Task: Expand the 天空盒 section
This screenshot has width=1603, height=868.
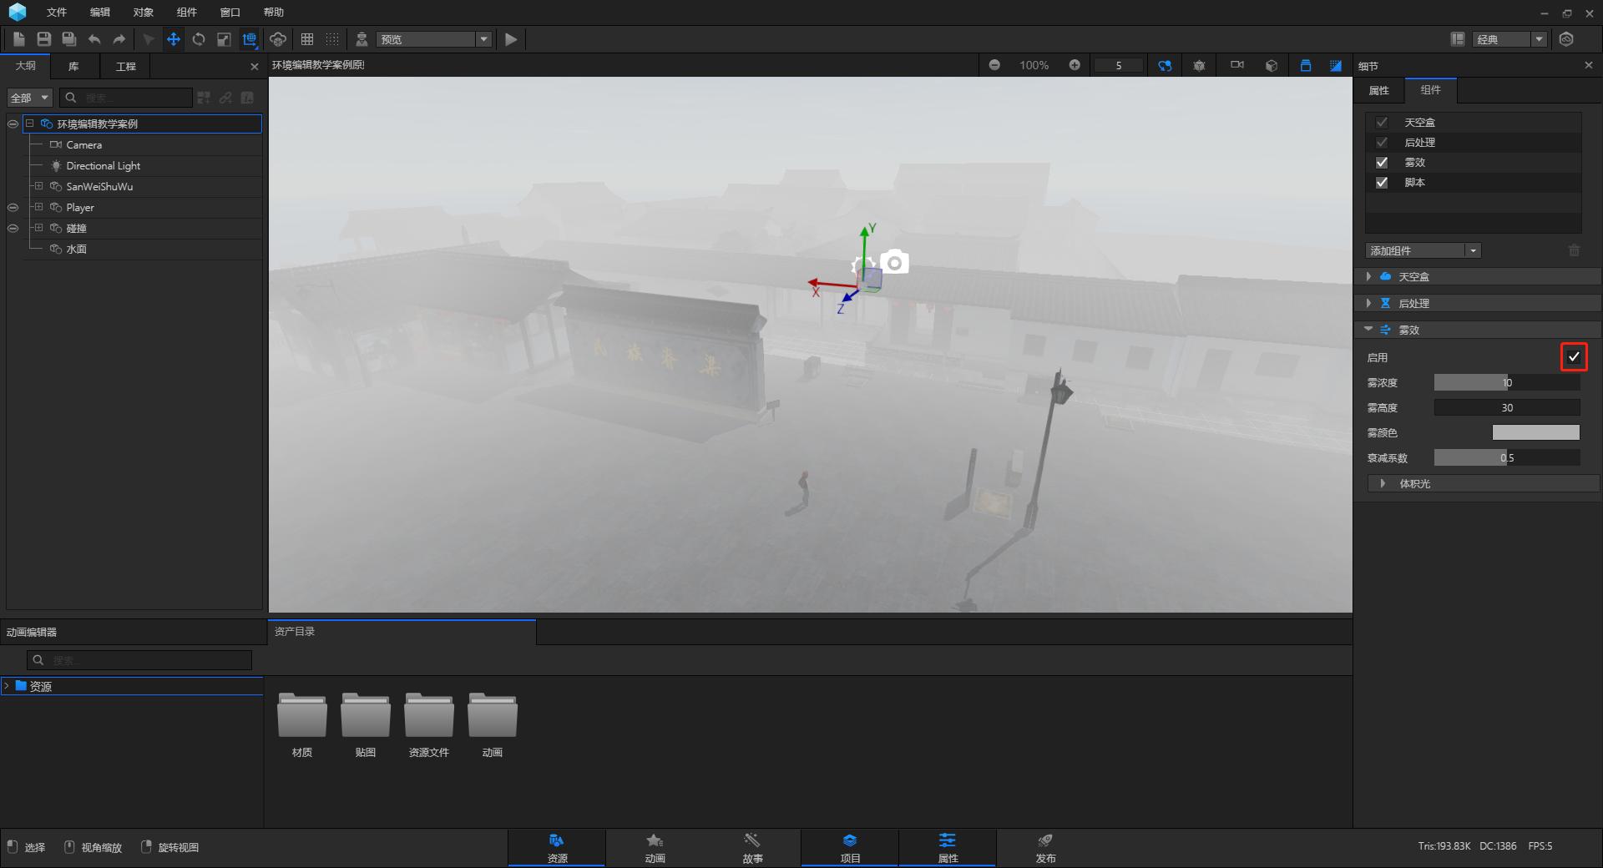Action: (1368, 276)
